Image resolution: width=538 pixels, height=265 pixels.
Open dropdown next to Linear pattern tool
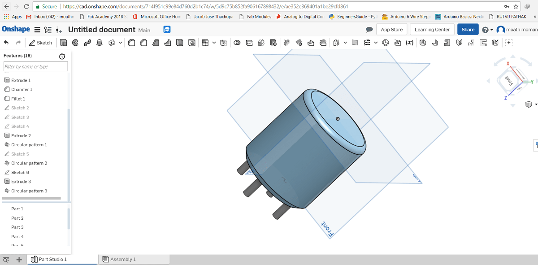click(214, 43)
